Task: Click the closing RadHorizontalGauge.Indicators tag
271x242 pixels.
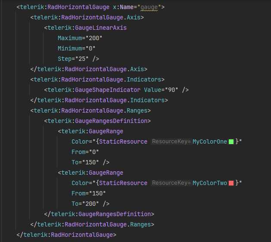Action: (99, 101)
